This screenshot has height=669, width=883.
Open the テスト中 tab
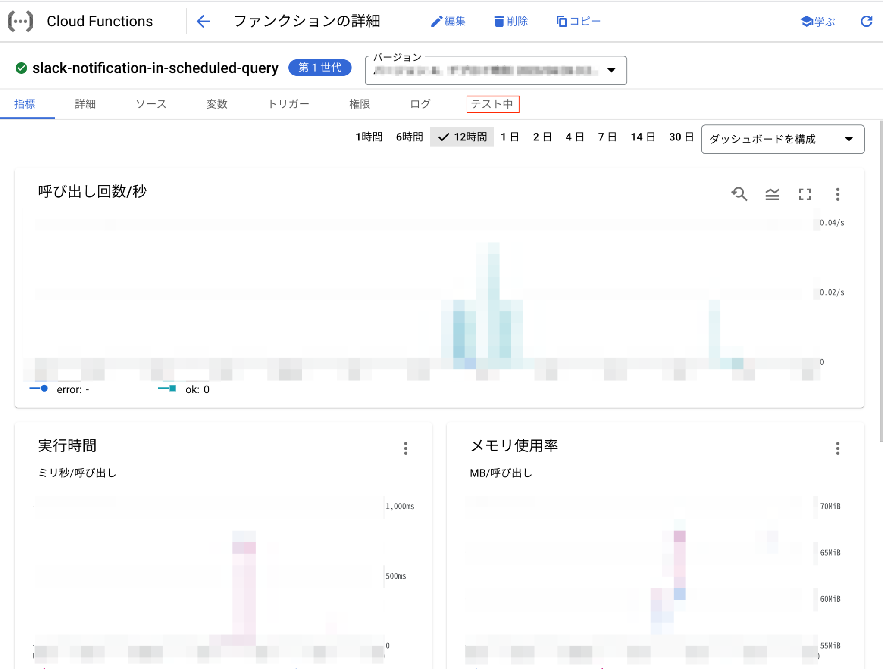click(x=492, y=104)
